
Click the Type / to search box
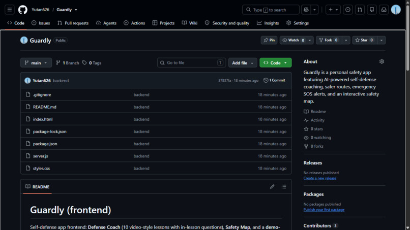click(271, 10)
